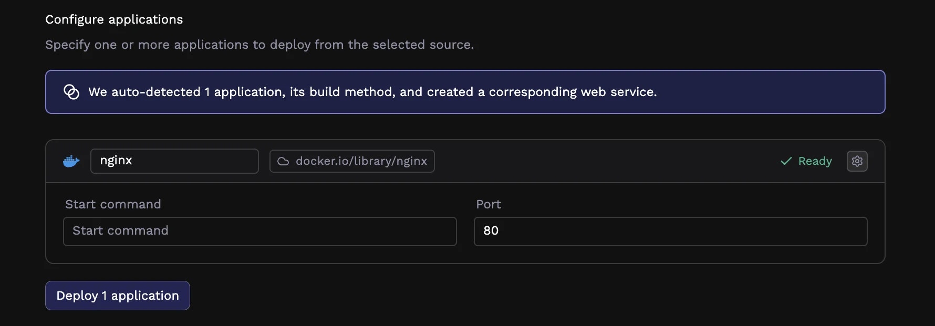Click the Port label above the input
This screenshot has width=935, height=326.
[x=488, y=204]
